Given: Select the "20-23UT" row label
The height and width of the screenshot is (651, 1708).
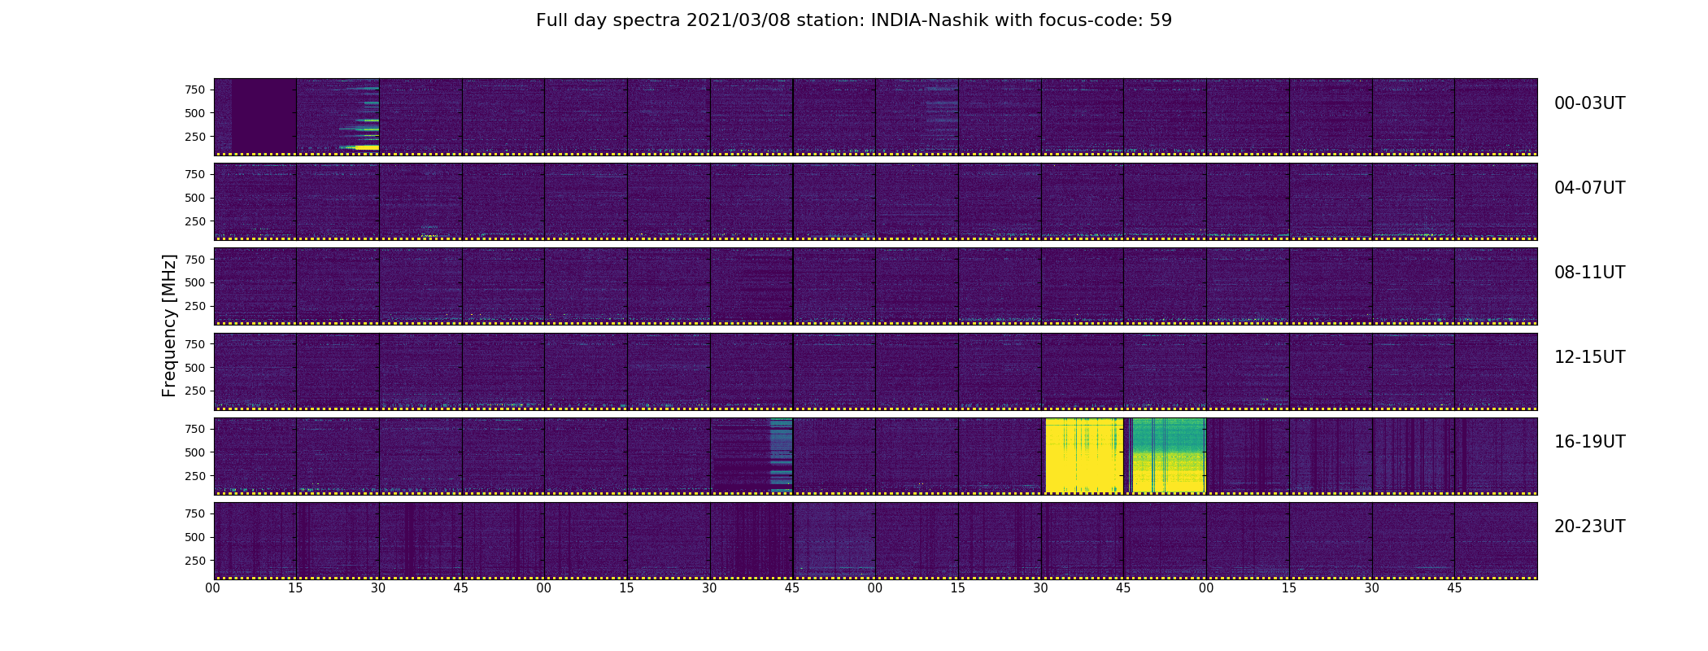Looking at the screenshot, I should [x=1589, y=526].
